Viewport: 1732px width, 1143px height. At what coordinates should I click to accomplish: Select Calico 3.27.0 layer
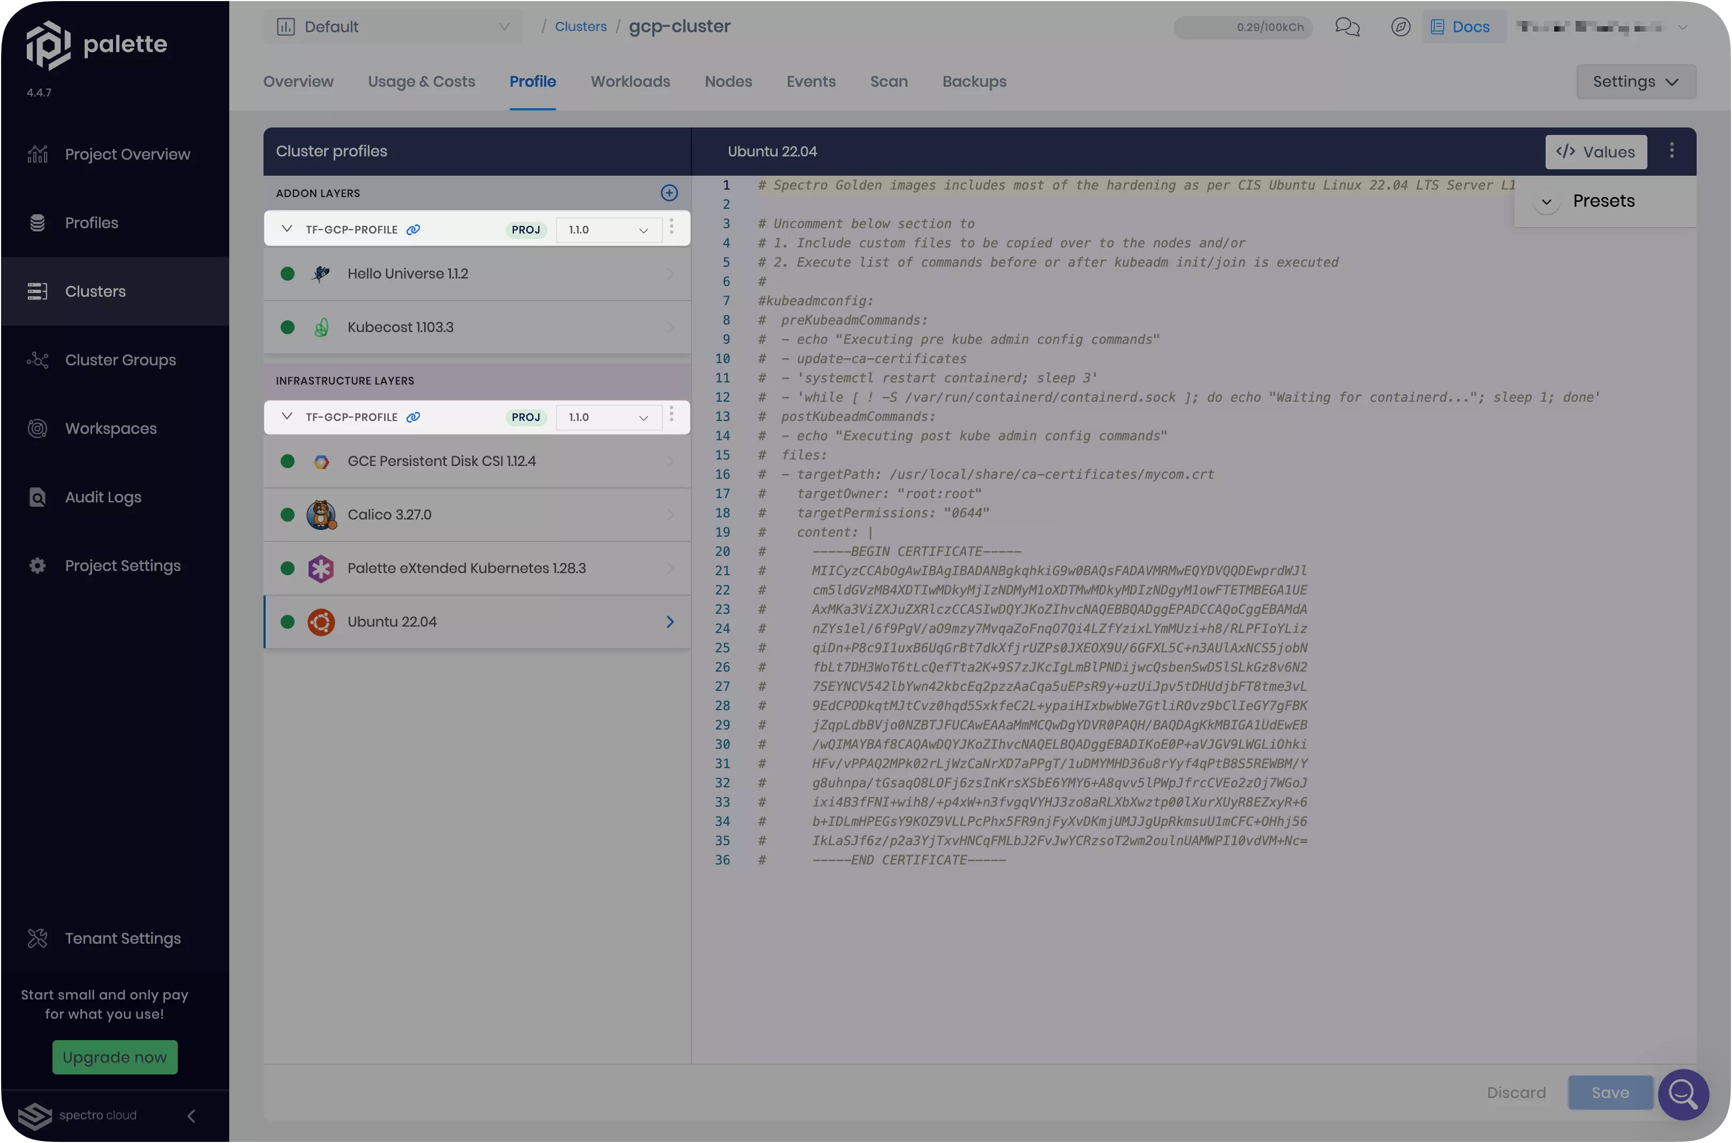pos(477,515)
